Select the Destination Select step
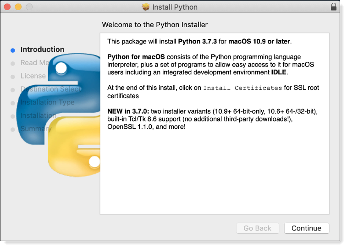Viewport: 347px width, 248px height. coord(51,89)
